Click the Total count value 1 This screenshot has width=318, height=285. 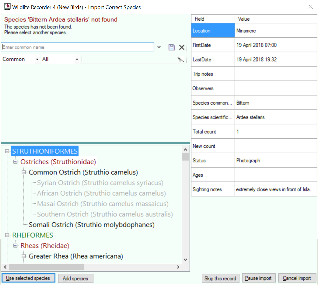(276, 131)
